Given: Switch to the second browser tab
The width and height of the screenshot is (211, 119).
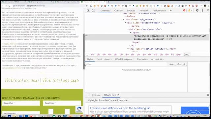Looking at the screenshot, I should pos(40,2).
